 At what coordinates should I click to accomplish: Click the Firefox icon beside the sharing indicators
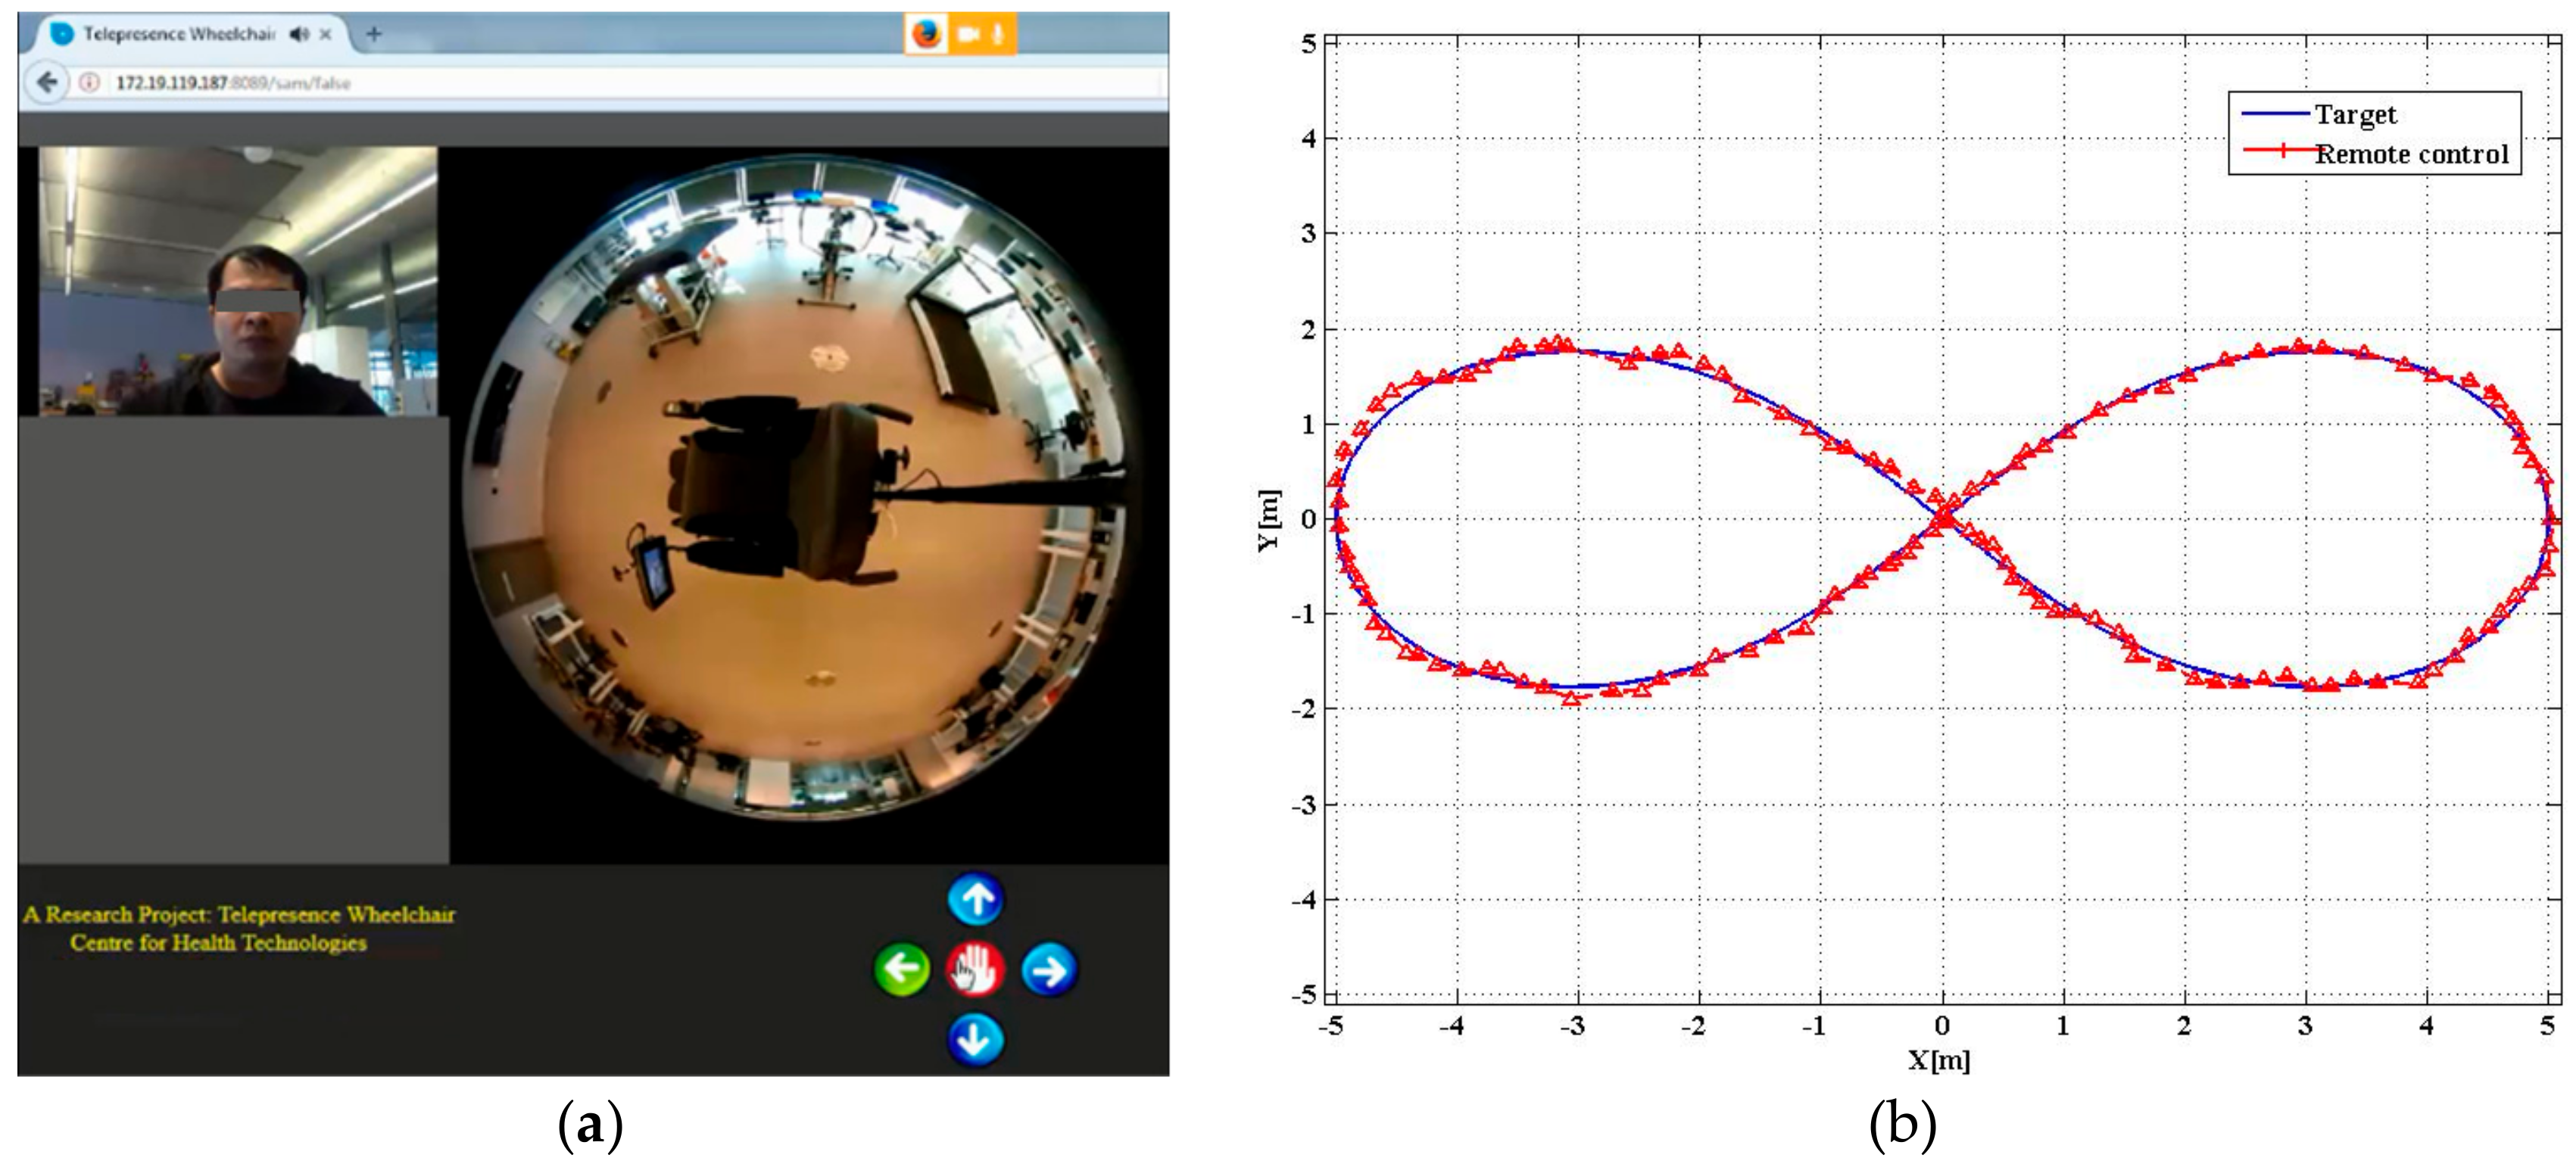(x=925, y=33)
